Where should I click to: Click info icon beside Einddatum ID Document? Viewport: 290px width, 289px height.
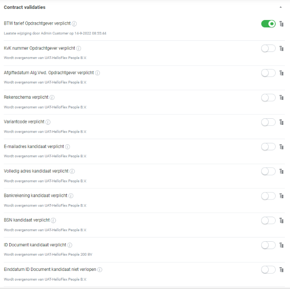[100, 270]
